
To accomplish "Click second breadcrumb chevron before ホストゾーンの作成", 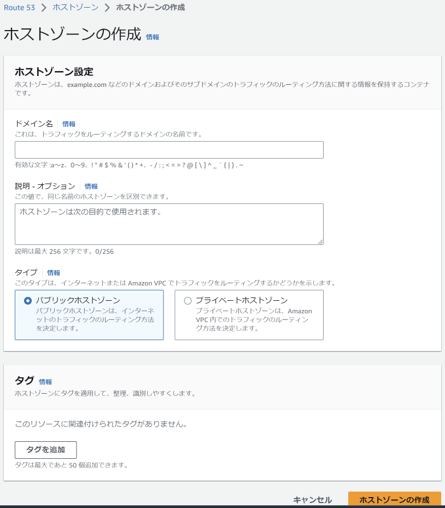I will click(107, 8).
